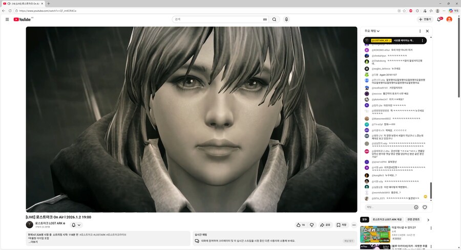Open the YouTube hamburger guide menu
The width and height of the screenshot is (461, 250).
[7, 19]
